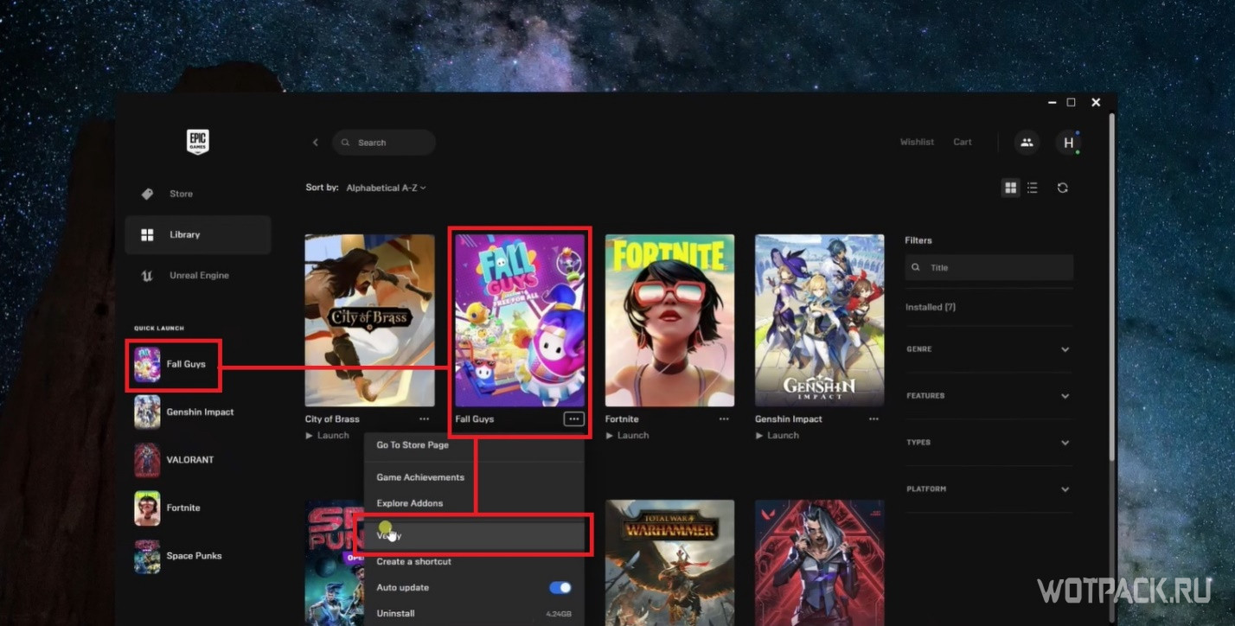
Task: Open Fall Guys three-dot options menu
Action: [x=573, y=418]
